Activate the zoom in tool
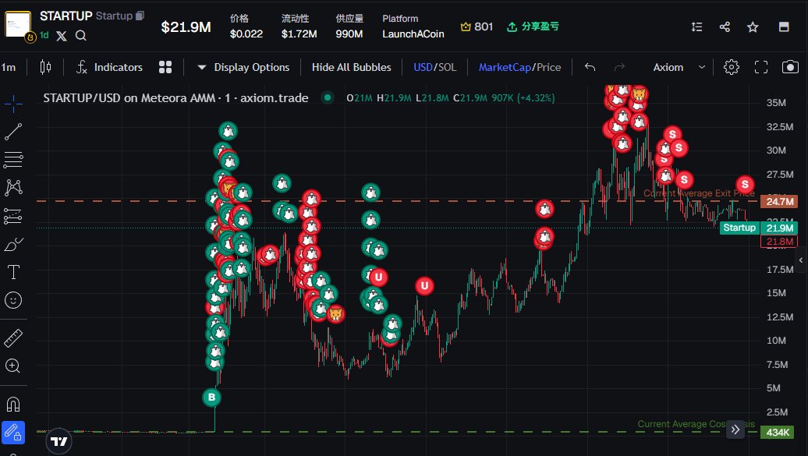The image size is (808, 456). pyautogui.click(x=13, y=366)
